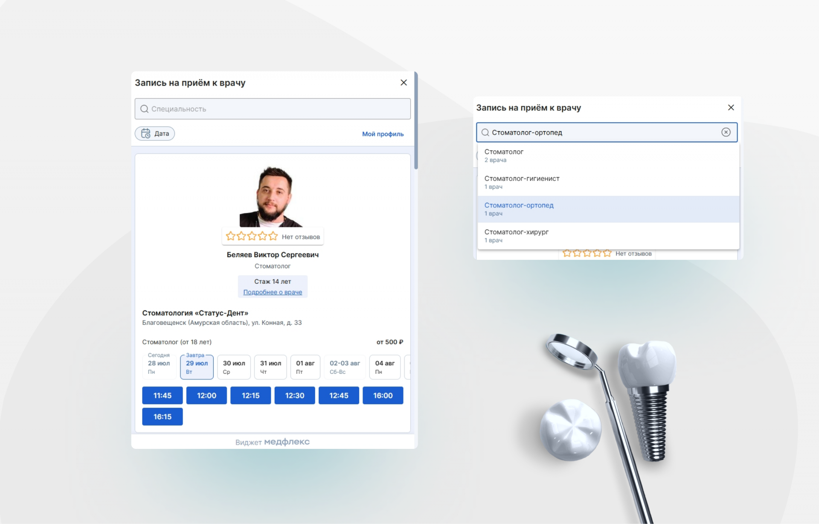The image size is (819, 524).
Task: Click the calendar icon on Дата button
Action: [146, 134]
